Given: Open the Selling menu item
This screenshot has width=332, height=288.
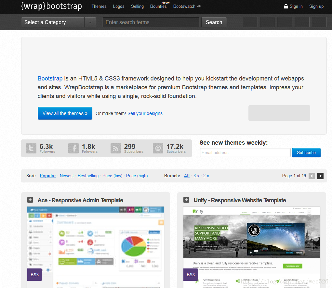Looking at the screenshot, I should [x=137, y=7].
